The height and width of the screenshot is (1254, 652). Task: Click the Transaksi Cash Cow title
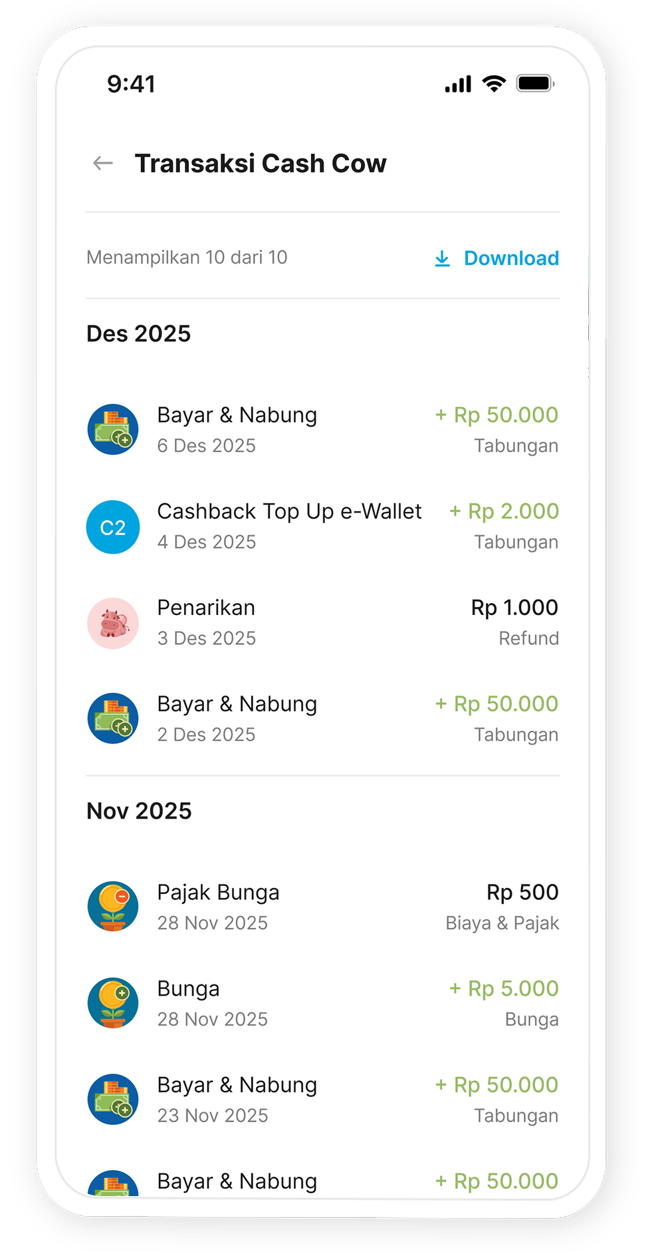click(261, 163)
